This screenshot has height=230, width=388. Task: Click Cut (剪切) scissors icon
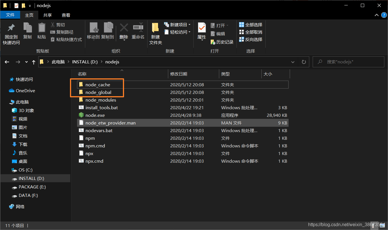pyautogui.click(x=53, y=25)
